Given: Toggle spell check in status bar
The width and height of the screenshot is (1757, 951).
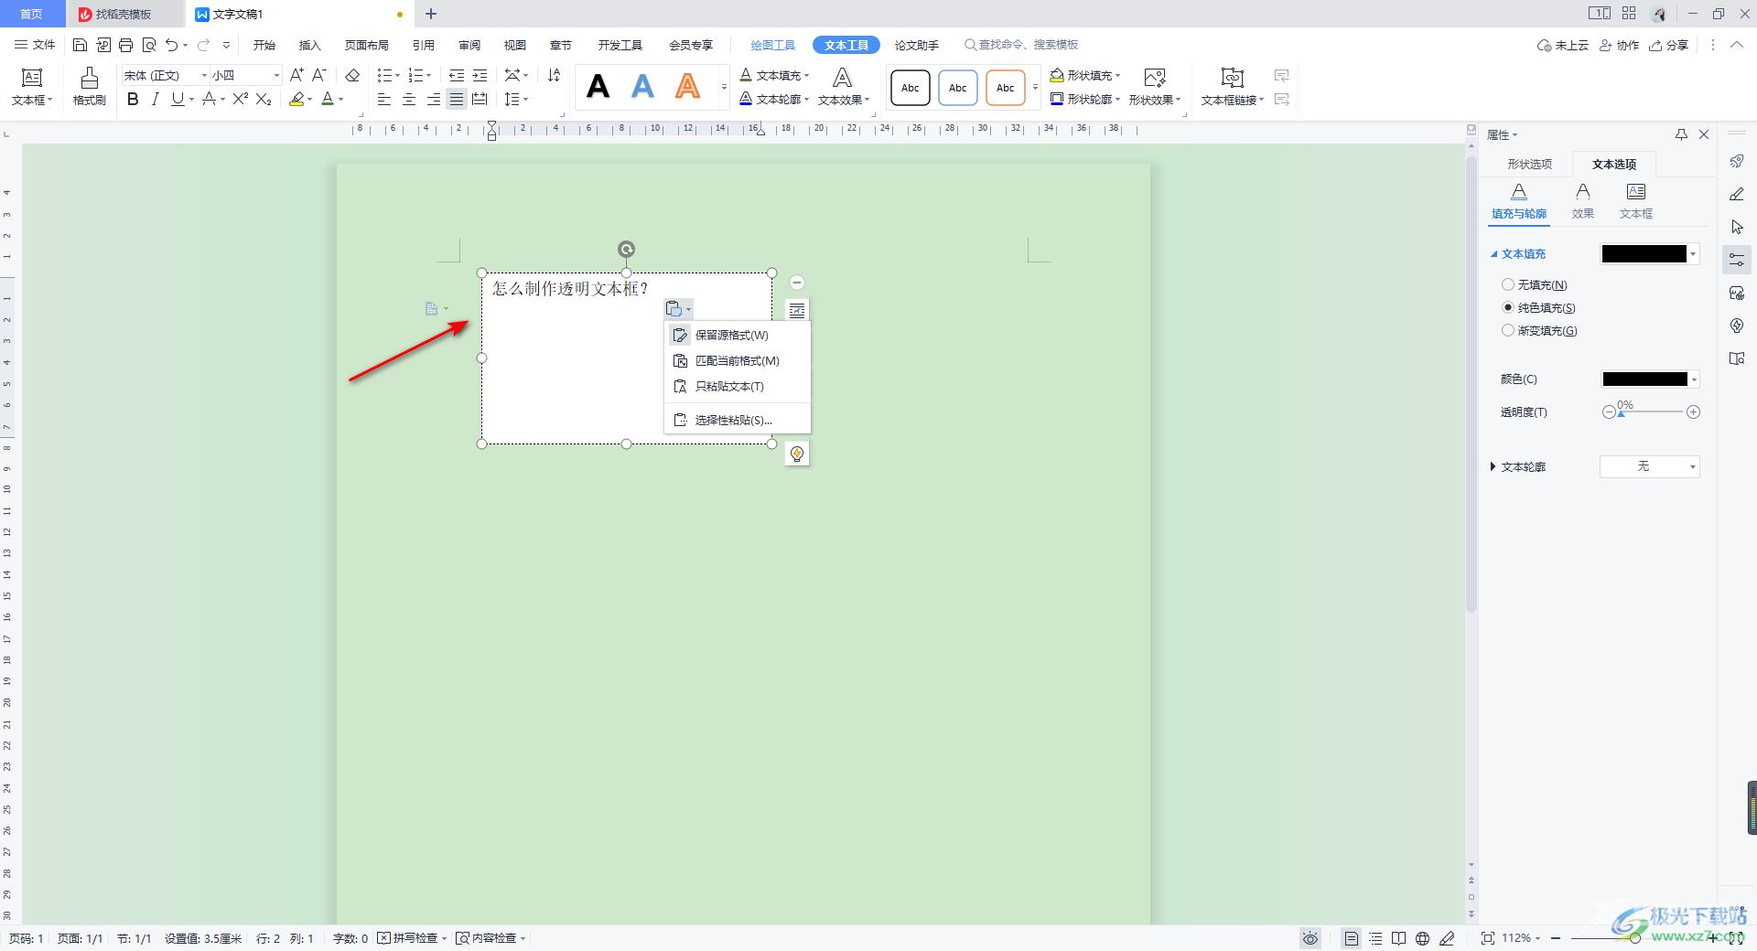Looking at the screenshot, I should [412, 937].
